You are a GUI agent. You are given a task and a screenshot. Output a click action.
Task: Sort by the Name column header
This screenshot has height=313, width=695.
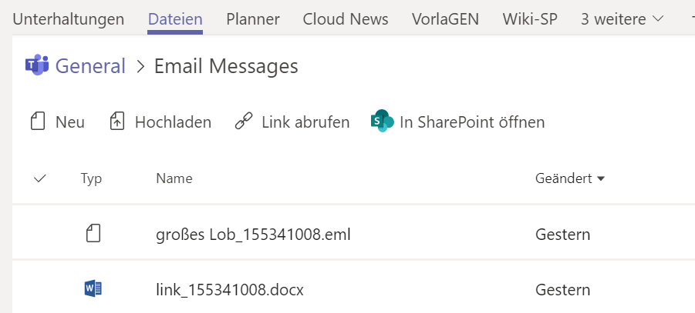(174, 178)
